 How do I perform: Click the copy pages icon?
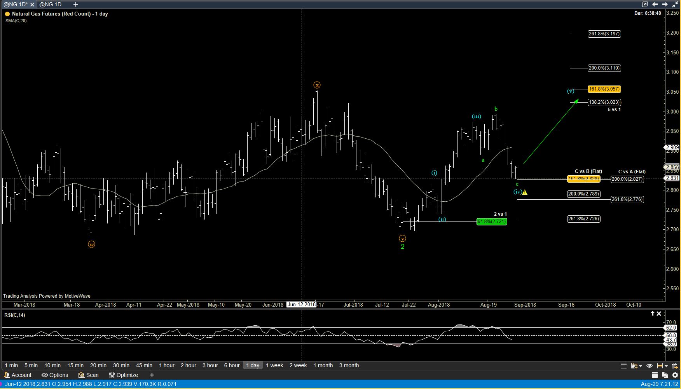[665, 375]
